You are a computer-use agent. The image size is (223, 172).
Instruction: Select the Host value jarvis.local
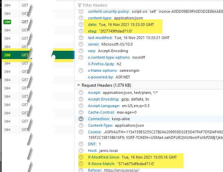(108, 151)
